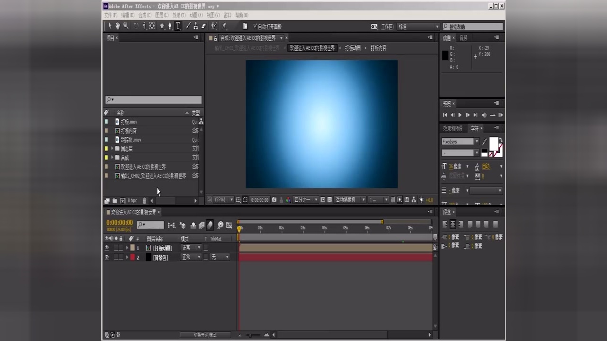Select the Zoom magnifier tool
Screen dimensions: 607x341
pyautogui.click(x=126, y=26)
